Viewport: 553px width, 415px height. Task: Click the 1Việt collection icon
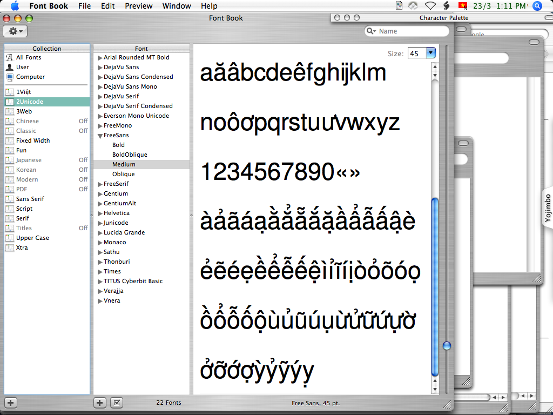click(10, 92)
